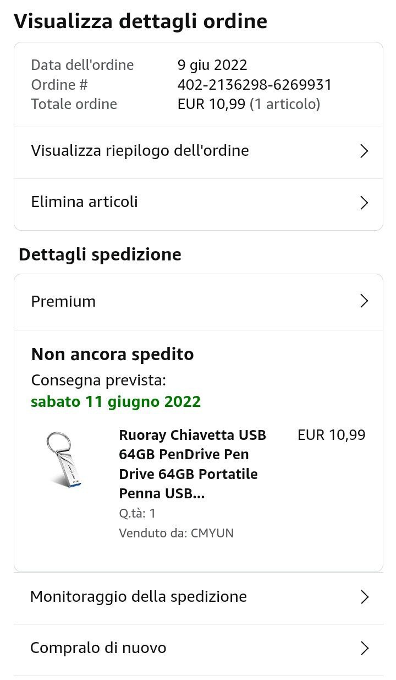Click the chevron beside Compralo di nuovo

[364, 649]
